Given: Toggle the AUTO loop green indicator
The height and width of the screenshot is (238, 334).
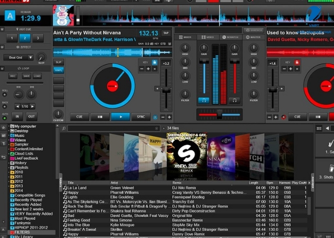Looking at the screenshot, I should coord(4,118).
